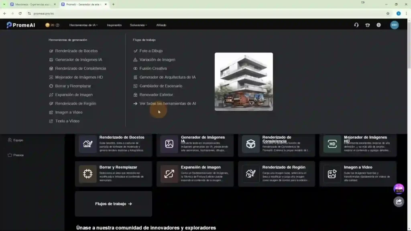Open the user avatar account menu

tap(394, 25)
